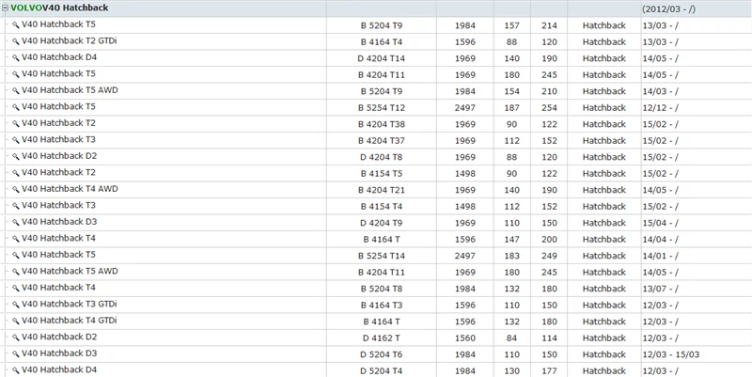
Task: Click the horsepower value 249
Action: pos(549,256)
